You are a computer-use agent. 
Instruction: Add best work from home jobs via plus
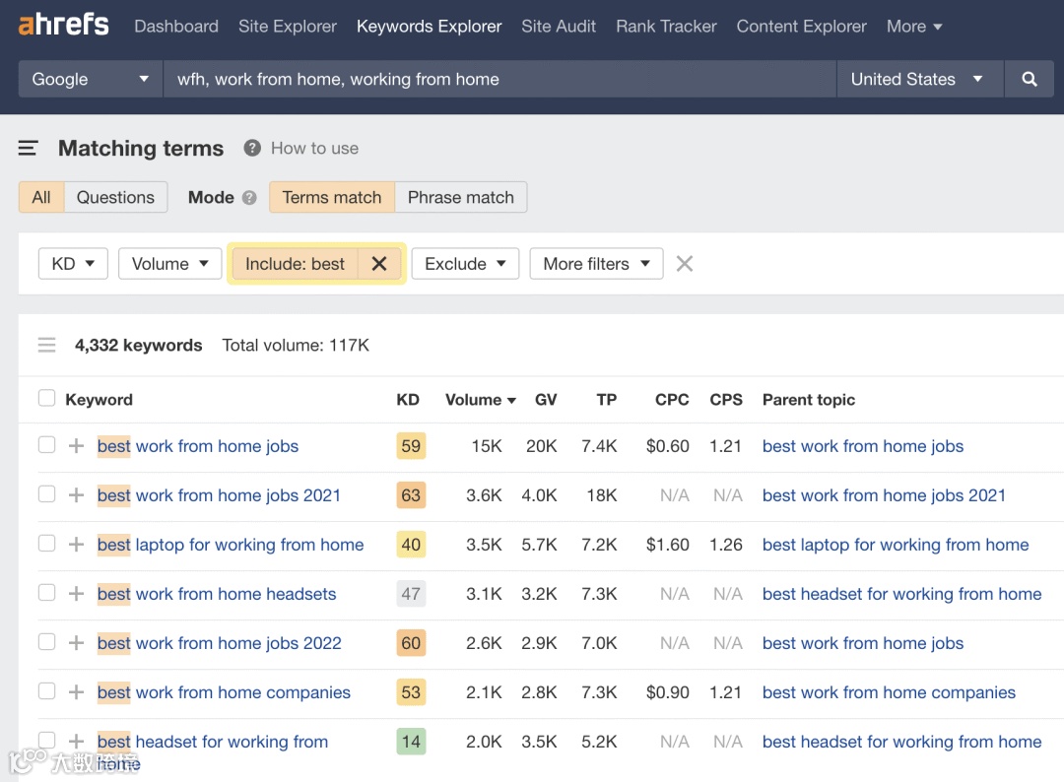[x=76, y=446]
